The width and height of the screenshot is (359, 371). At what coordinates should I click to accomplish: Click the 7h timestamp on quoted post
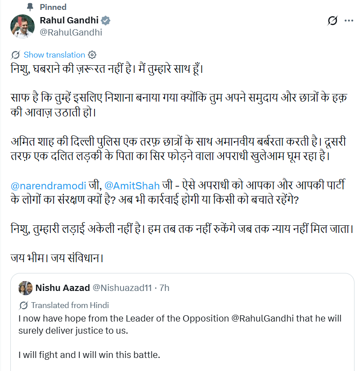click(164, 288)
